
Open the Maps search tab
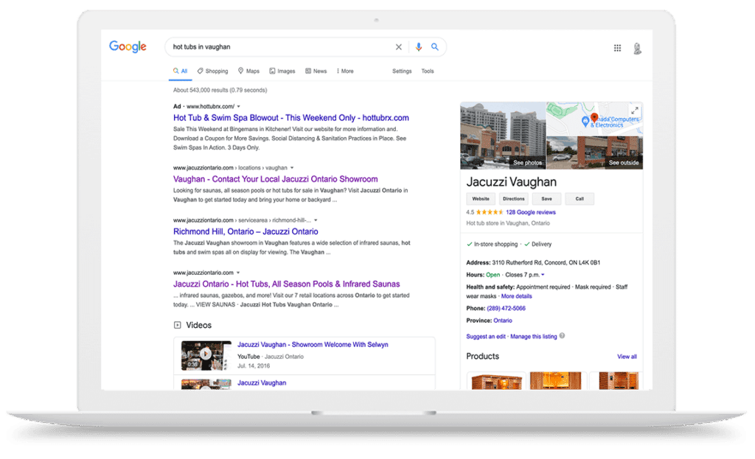pyautogui.click(x=248, y=71)
